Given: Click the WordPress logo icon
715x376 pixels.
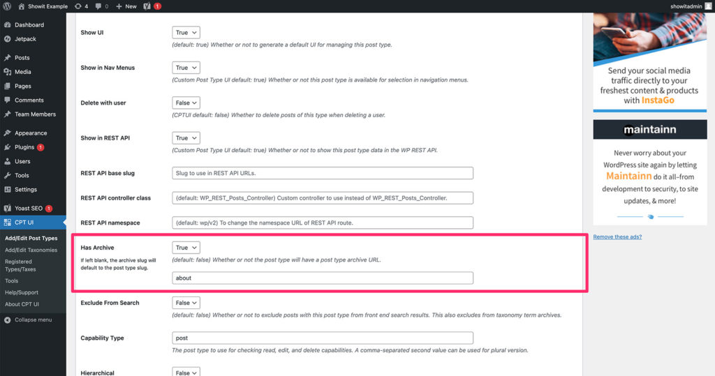Looking at the screenshot, I should 7,6.
